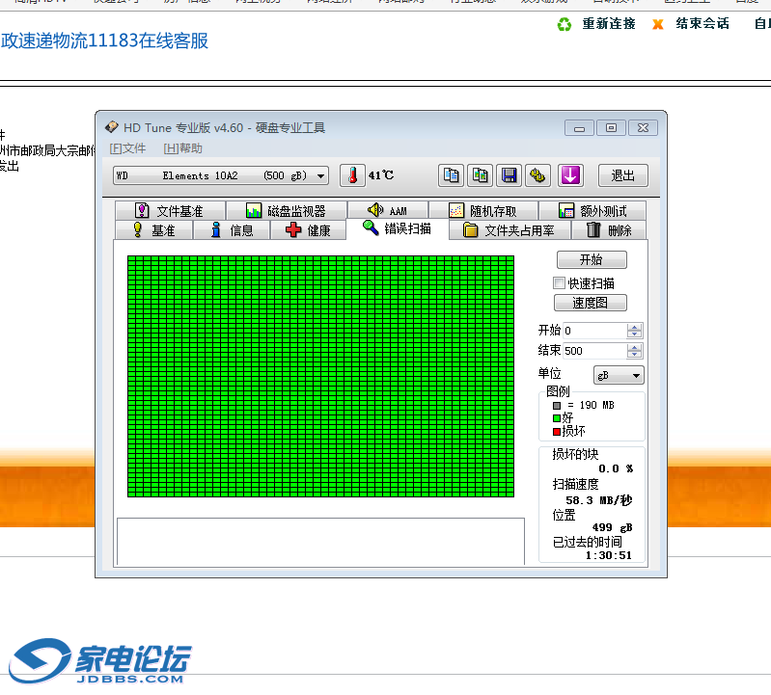Copy text to clipboard toolbar icon
The width and height of the screenshot is (771, 695).
pos(451,175)
